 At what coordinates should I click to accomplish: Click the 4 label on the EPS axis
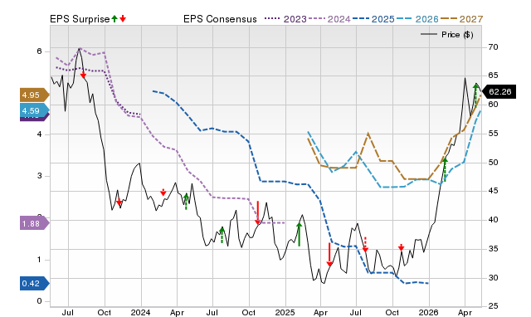coord(39,134)
